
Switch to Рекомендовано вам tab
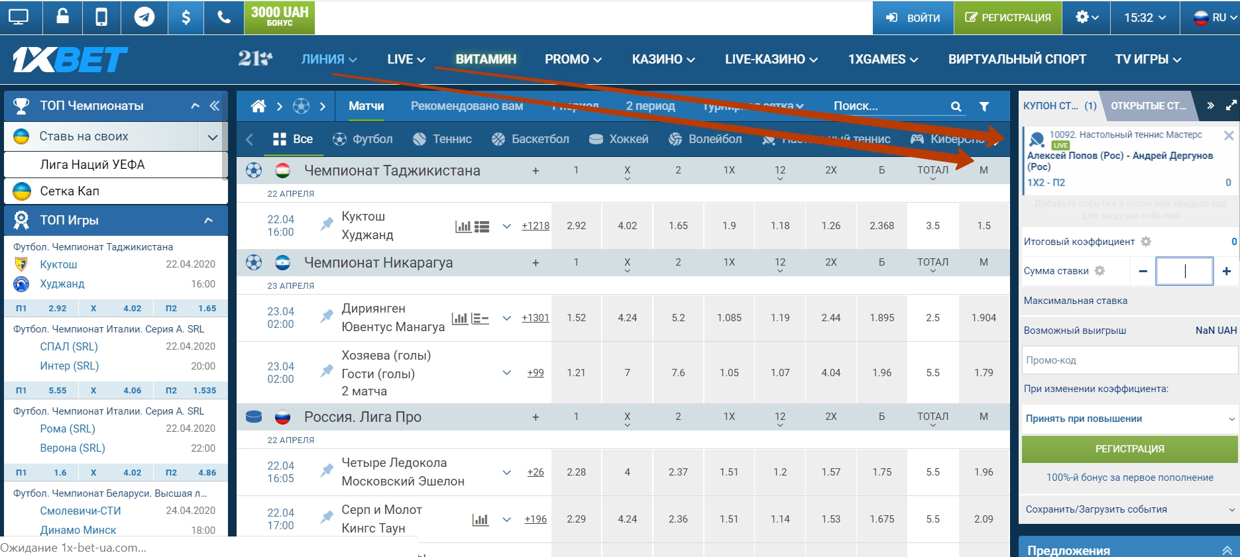click(467, 106)
